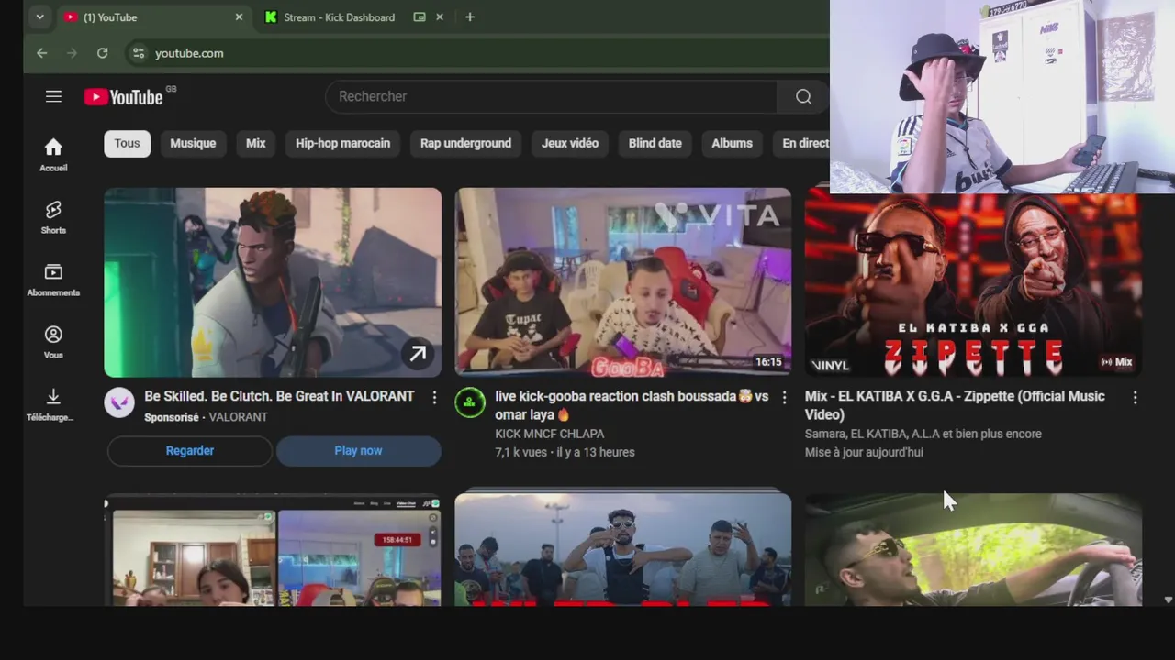Click the Play now button
The width and height of the screenshot is (1175, 660).
[x=358, y=451]
